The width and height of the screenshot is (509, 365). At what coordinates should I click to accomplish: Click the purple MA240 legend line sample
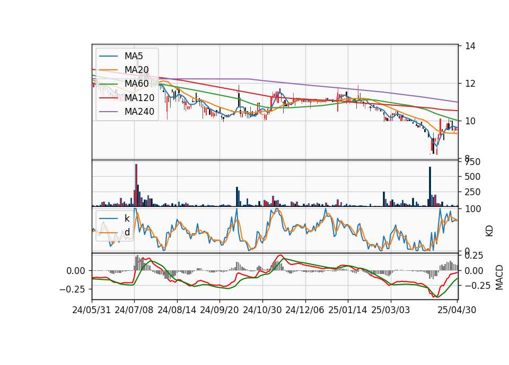(x=108, y=112)
